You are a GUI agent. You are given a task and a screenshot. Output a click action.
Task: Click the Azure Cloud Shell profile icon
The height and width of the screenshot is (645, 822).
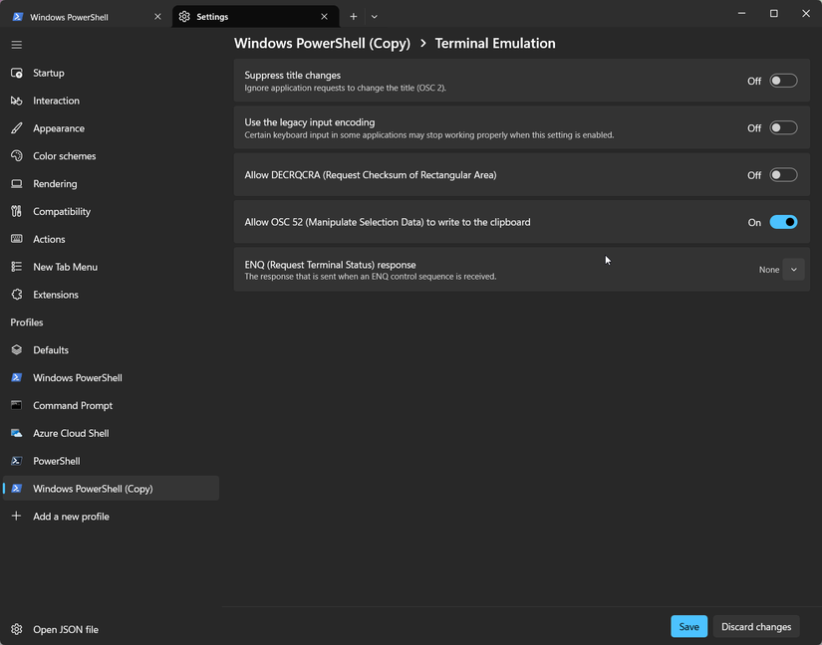point(17,434)
